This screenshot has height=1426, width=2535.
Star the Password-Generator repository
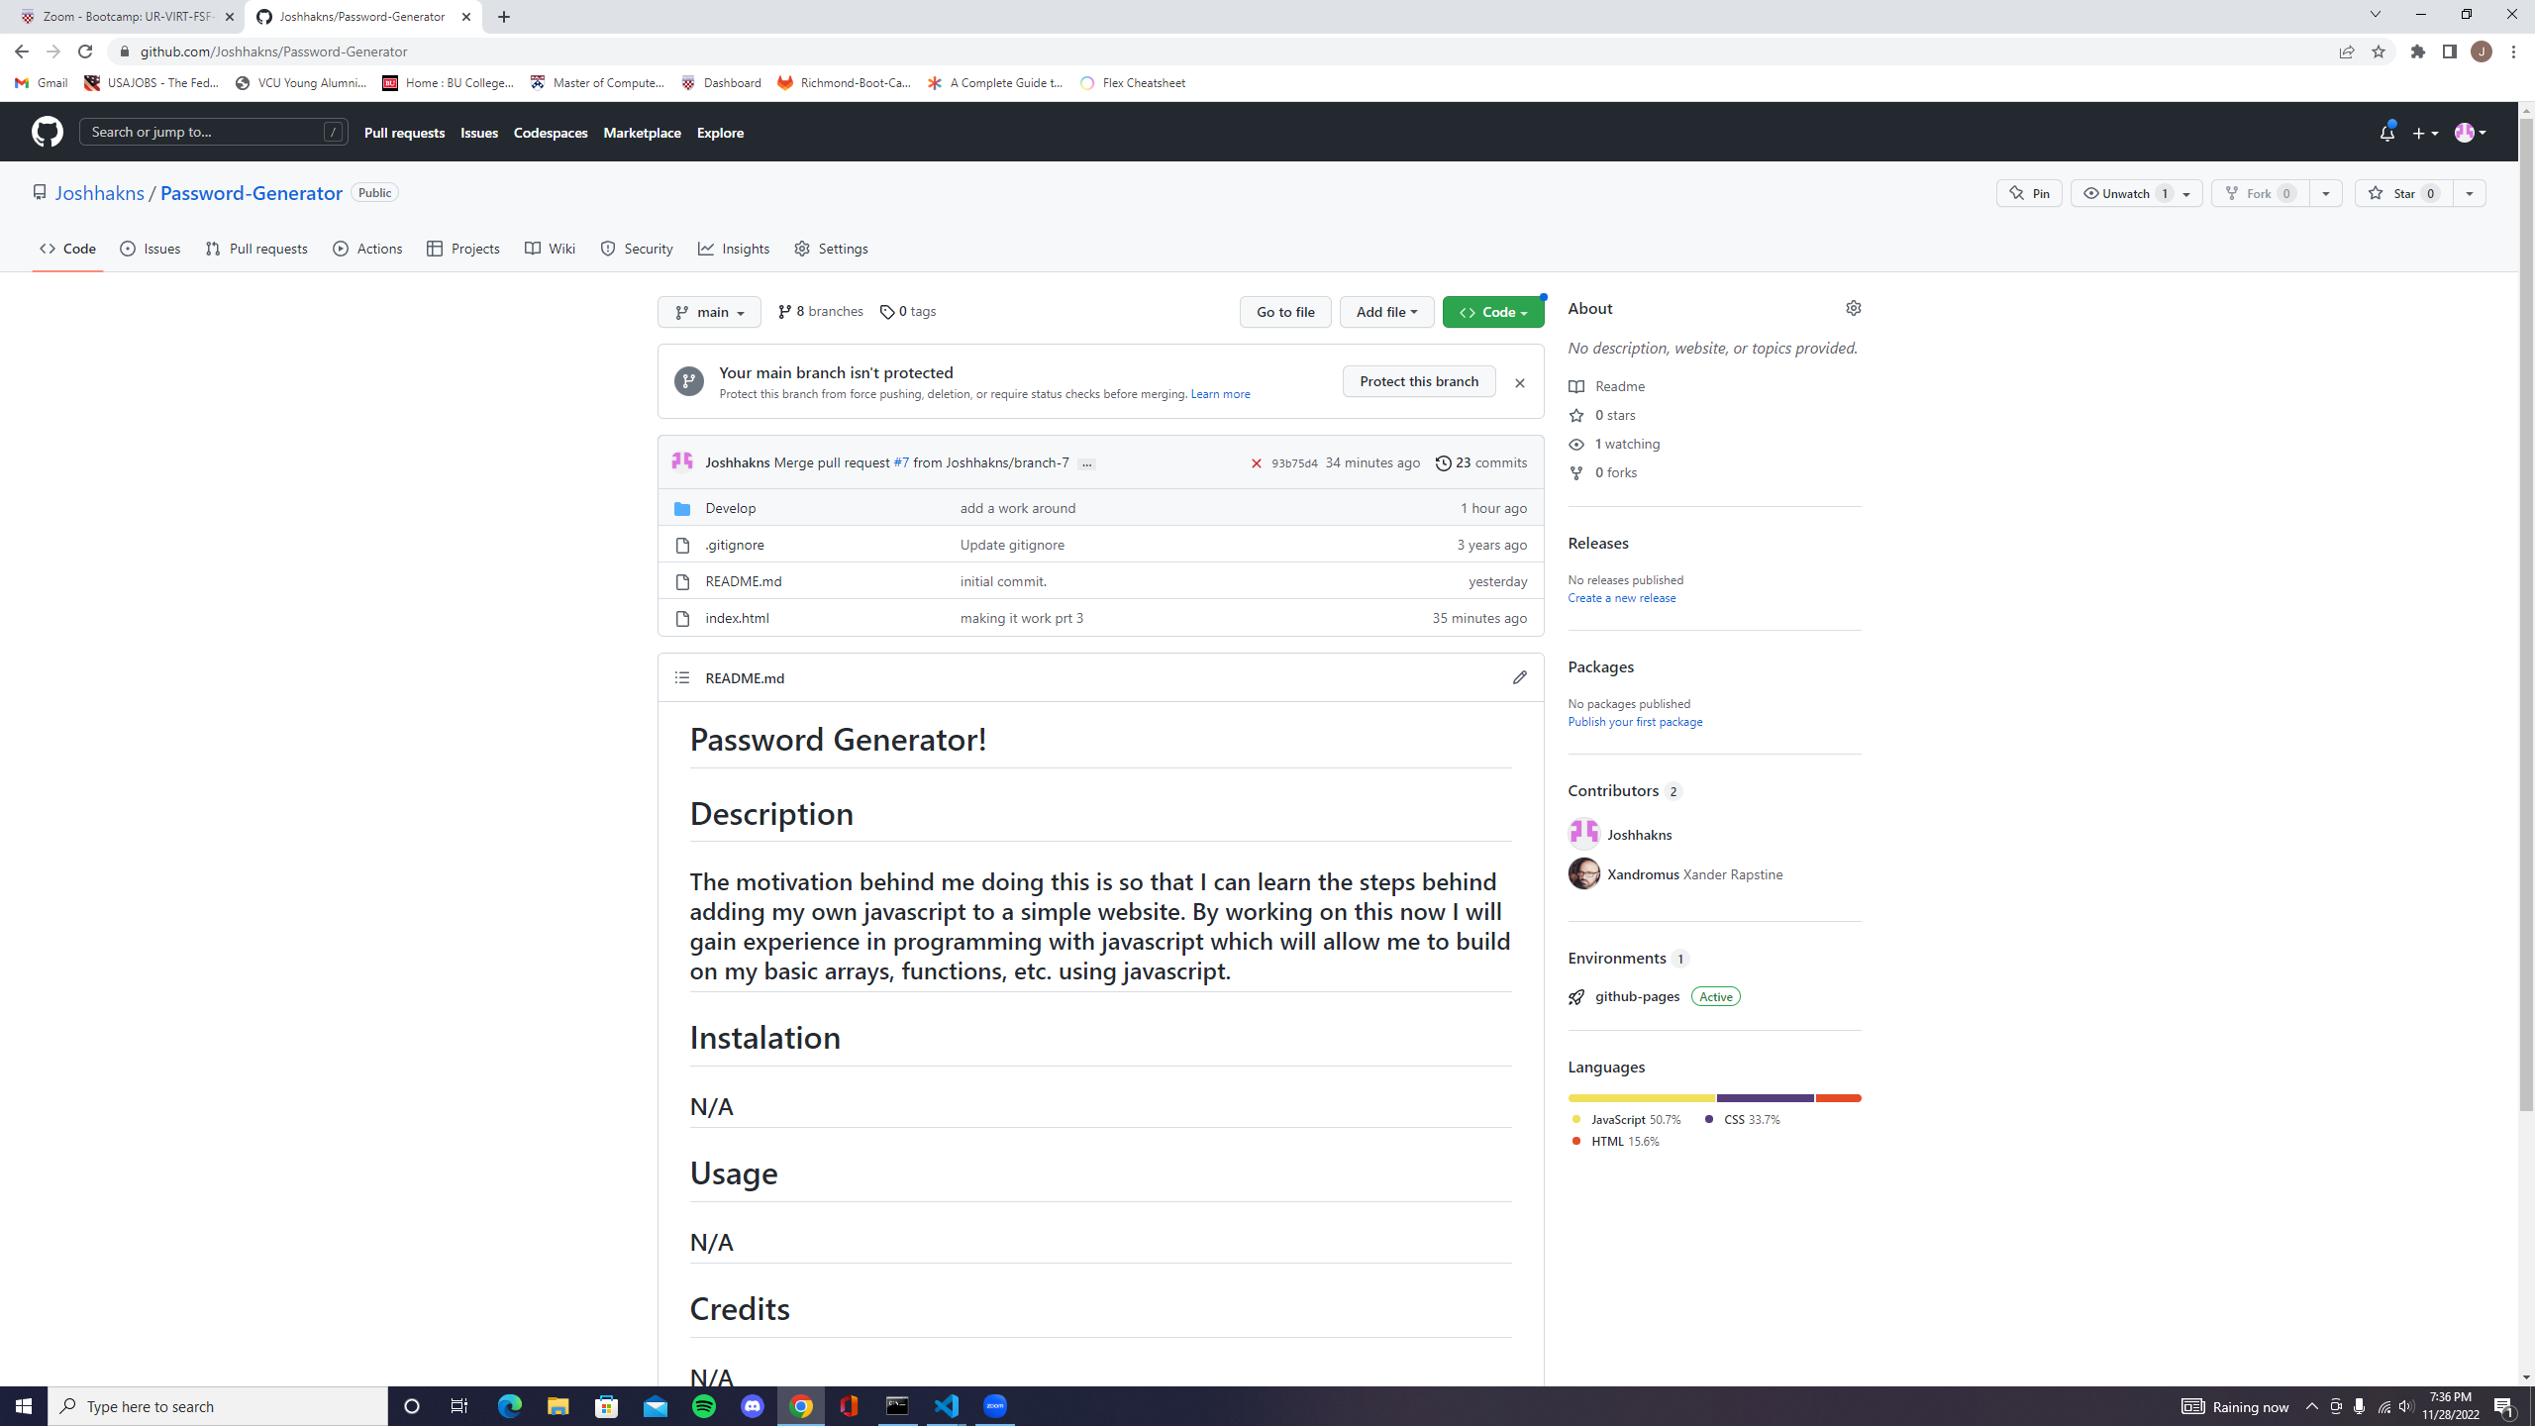pos(2404,193)
